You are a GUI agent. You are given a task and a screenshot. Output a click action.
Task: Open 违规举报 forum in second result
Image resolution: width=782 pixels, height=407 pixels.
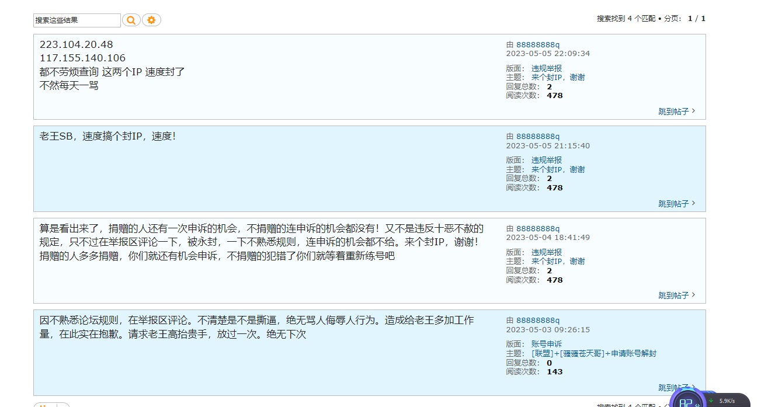[x=546, y=160]
